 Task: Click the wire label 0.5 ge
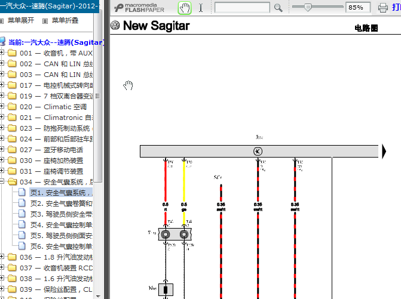[184, 207]
